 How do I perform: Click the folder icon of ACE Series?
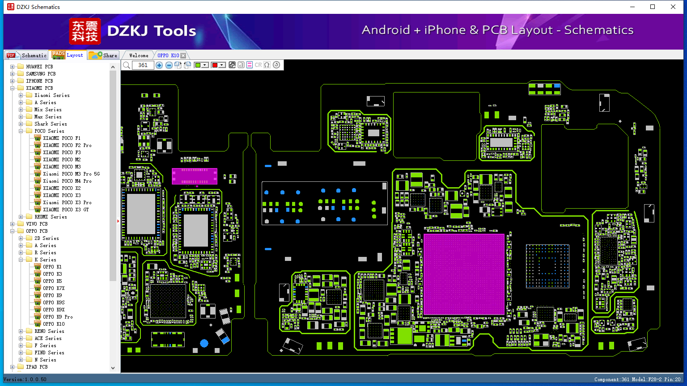[29, 338]
